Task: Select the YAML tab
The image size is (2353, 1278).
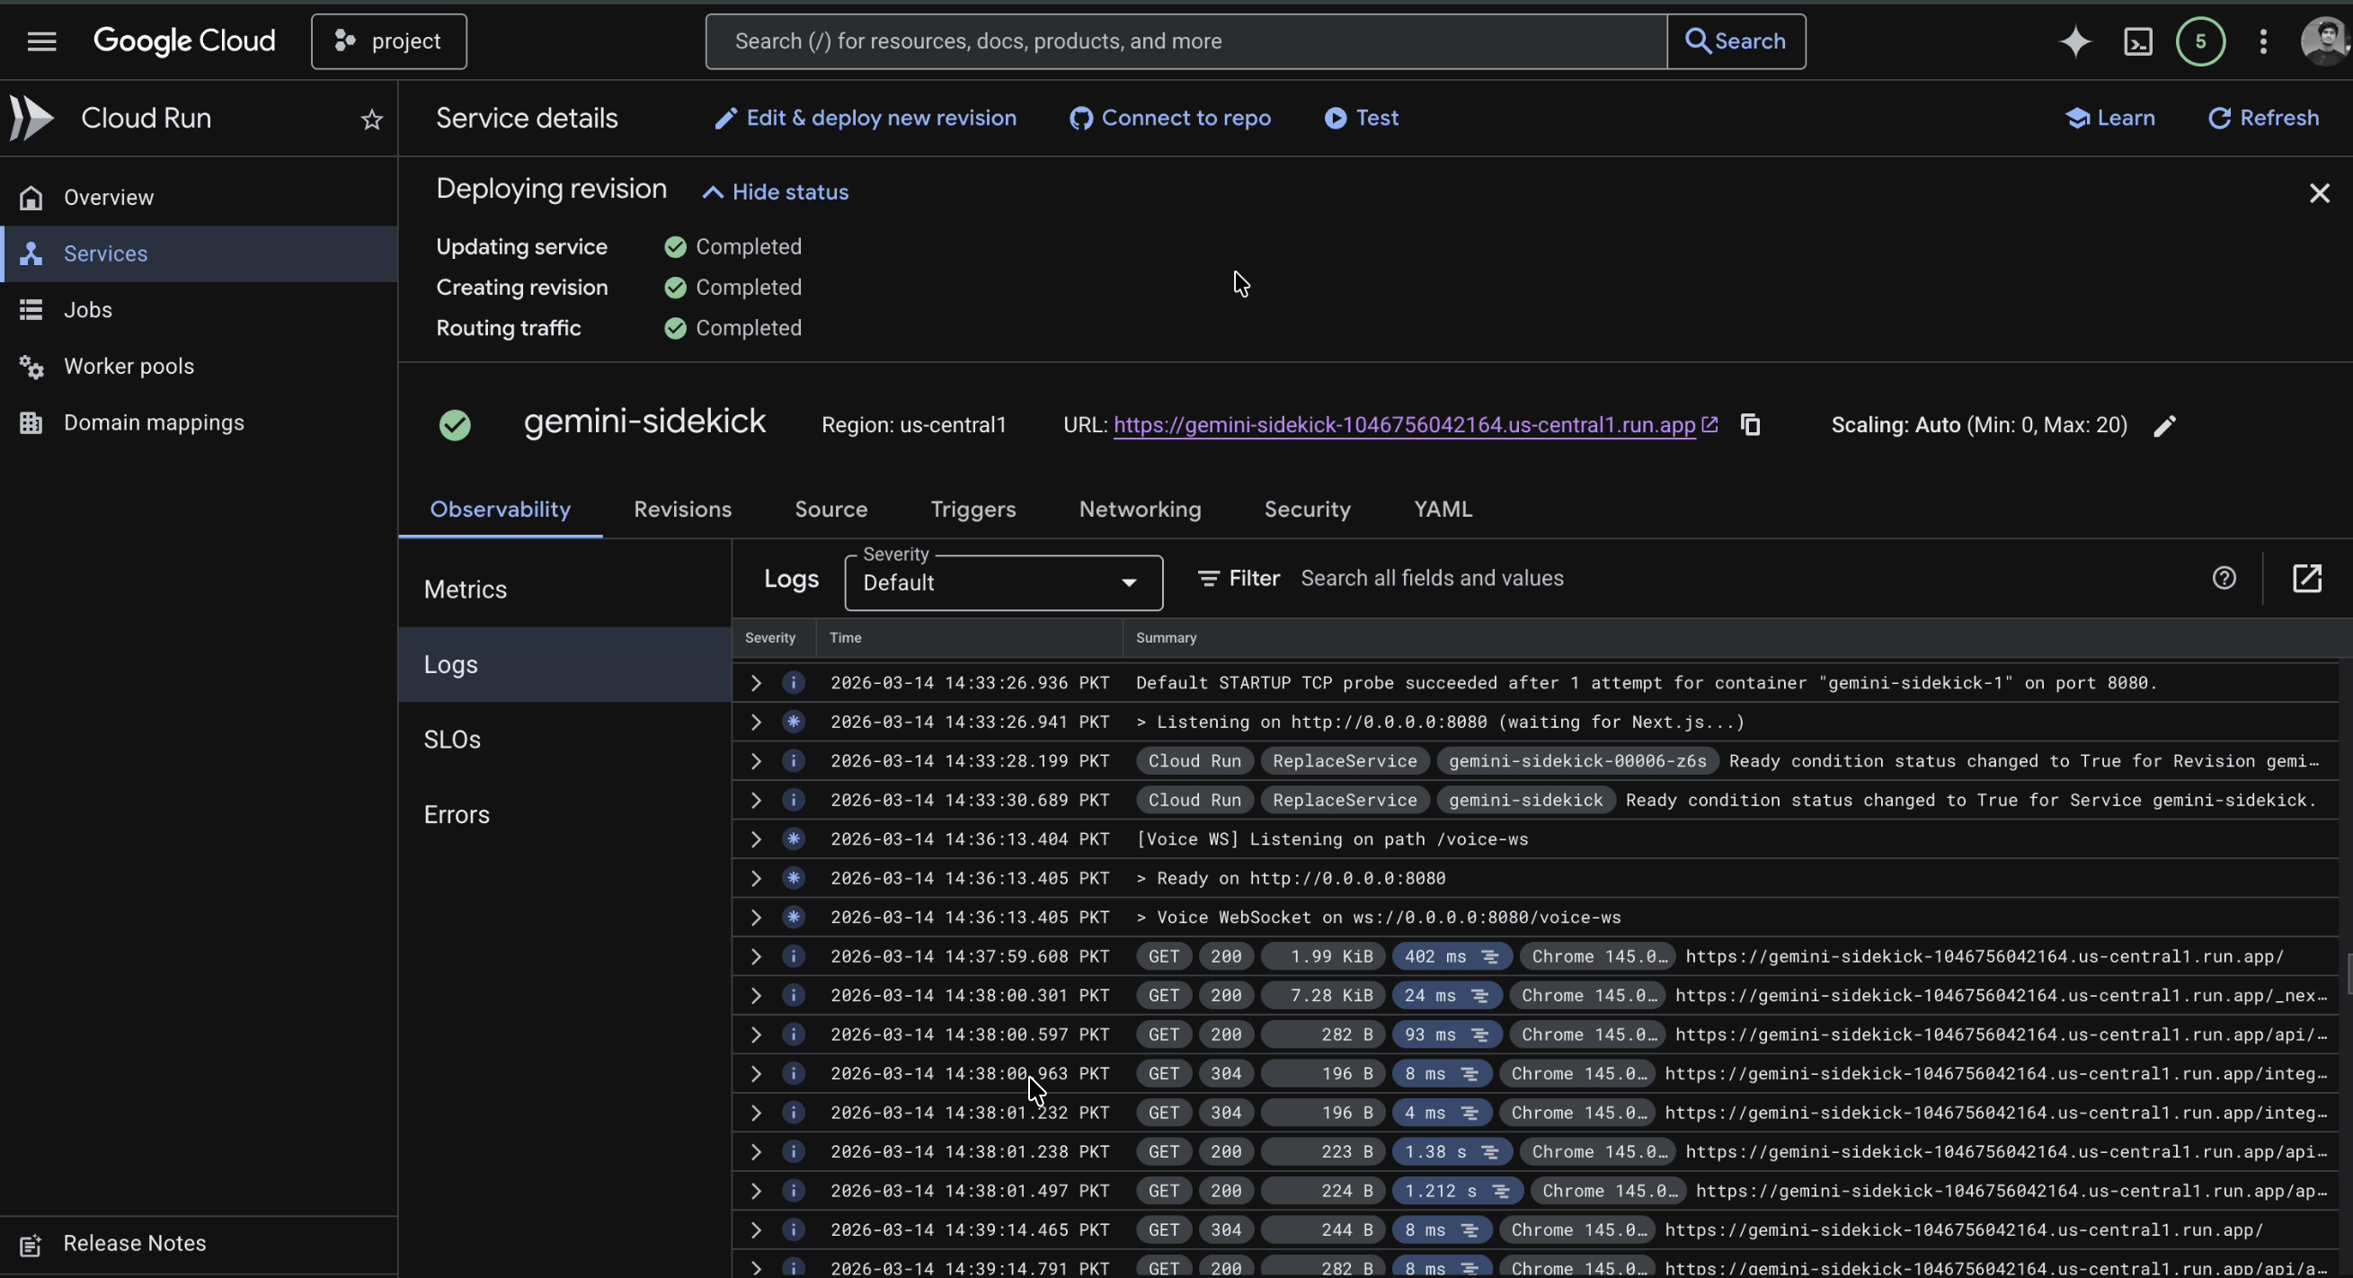Action: [x=1443, y=509]
